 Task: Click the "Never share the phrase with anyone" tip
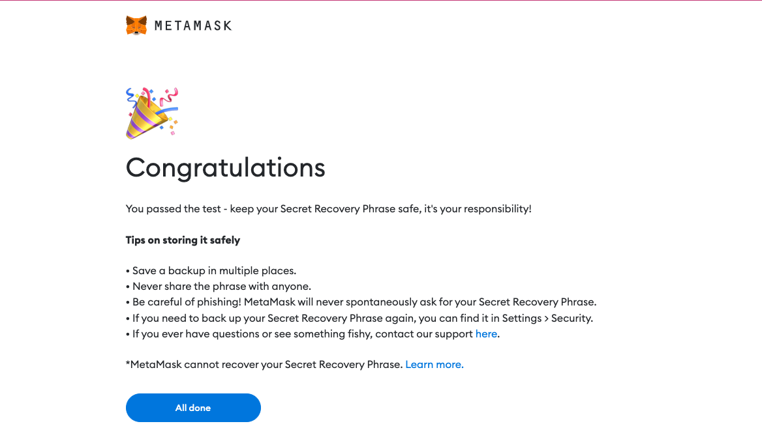pos(222,286)
